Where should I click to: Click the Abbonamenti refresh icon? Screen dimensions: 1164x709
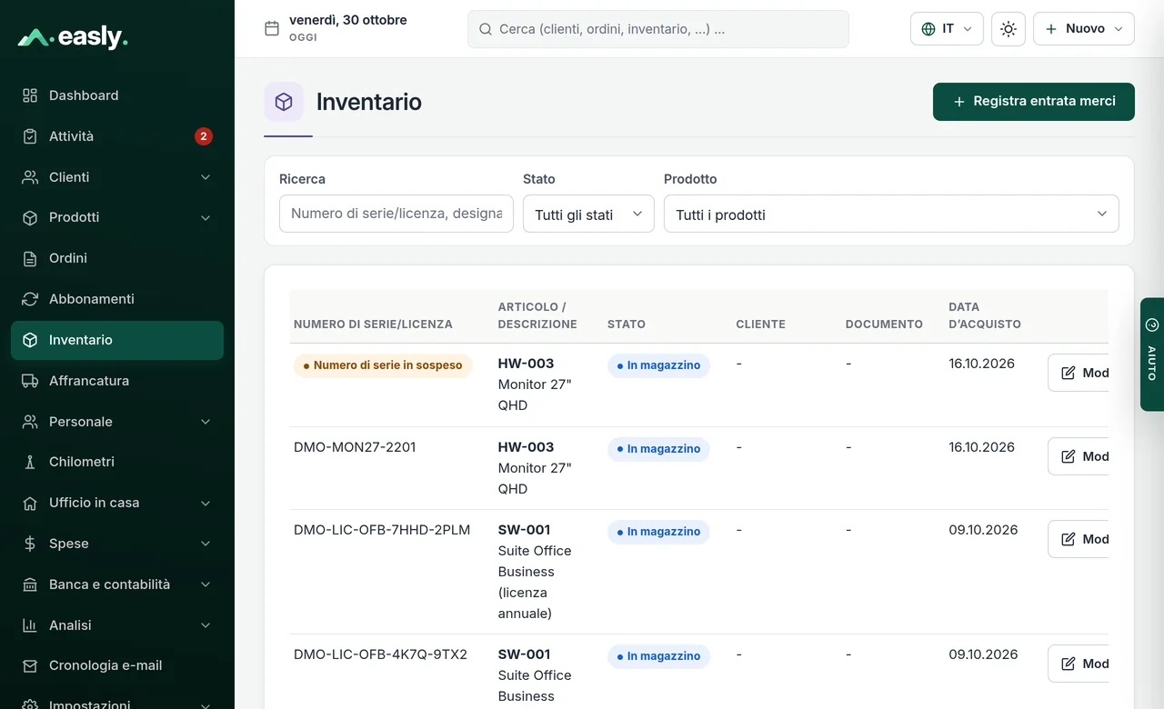pyautogui.click(x=30, y=299)
